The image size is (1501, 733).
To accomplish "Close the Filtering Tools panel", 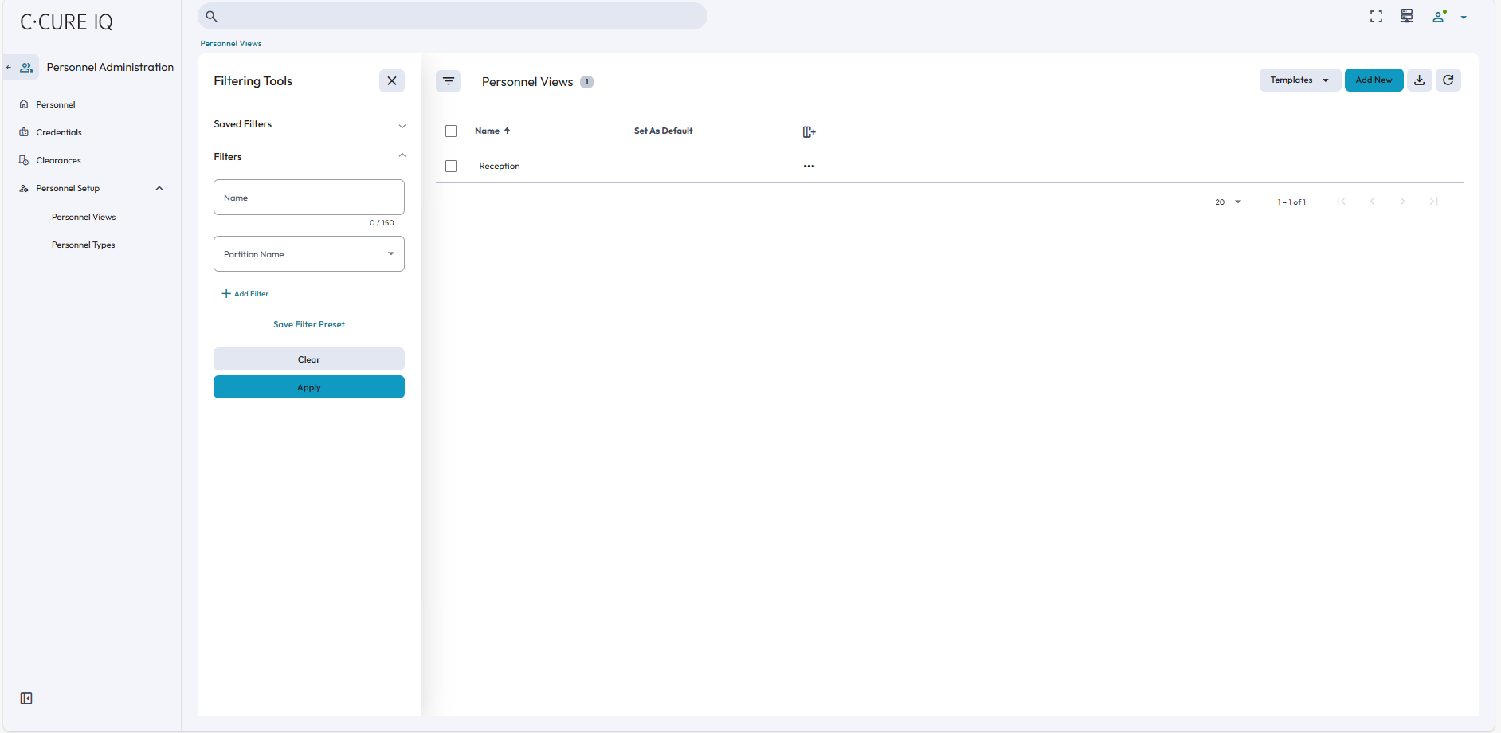I will (391, 81).
